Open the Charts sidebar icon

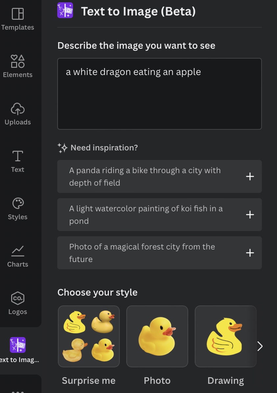(x=18, y=251)
